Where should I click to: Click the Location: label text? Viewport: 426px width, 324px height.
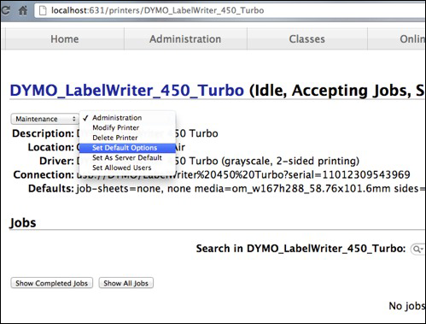tap(51, 147)
